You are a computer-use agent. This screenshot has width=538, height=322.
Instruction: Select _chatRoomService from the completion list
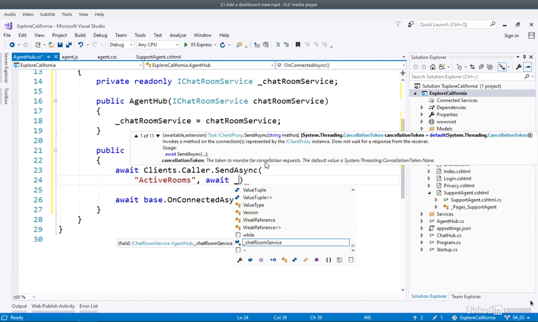(x=263, y=242)
